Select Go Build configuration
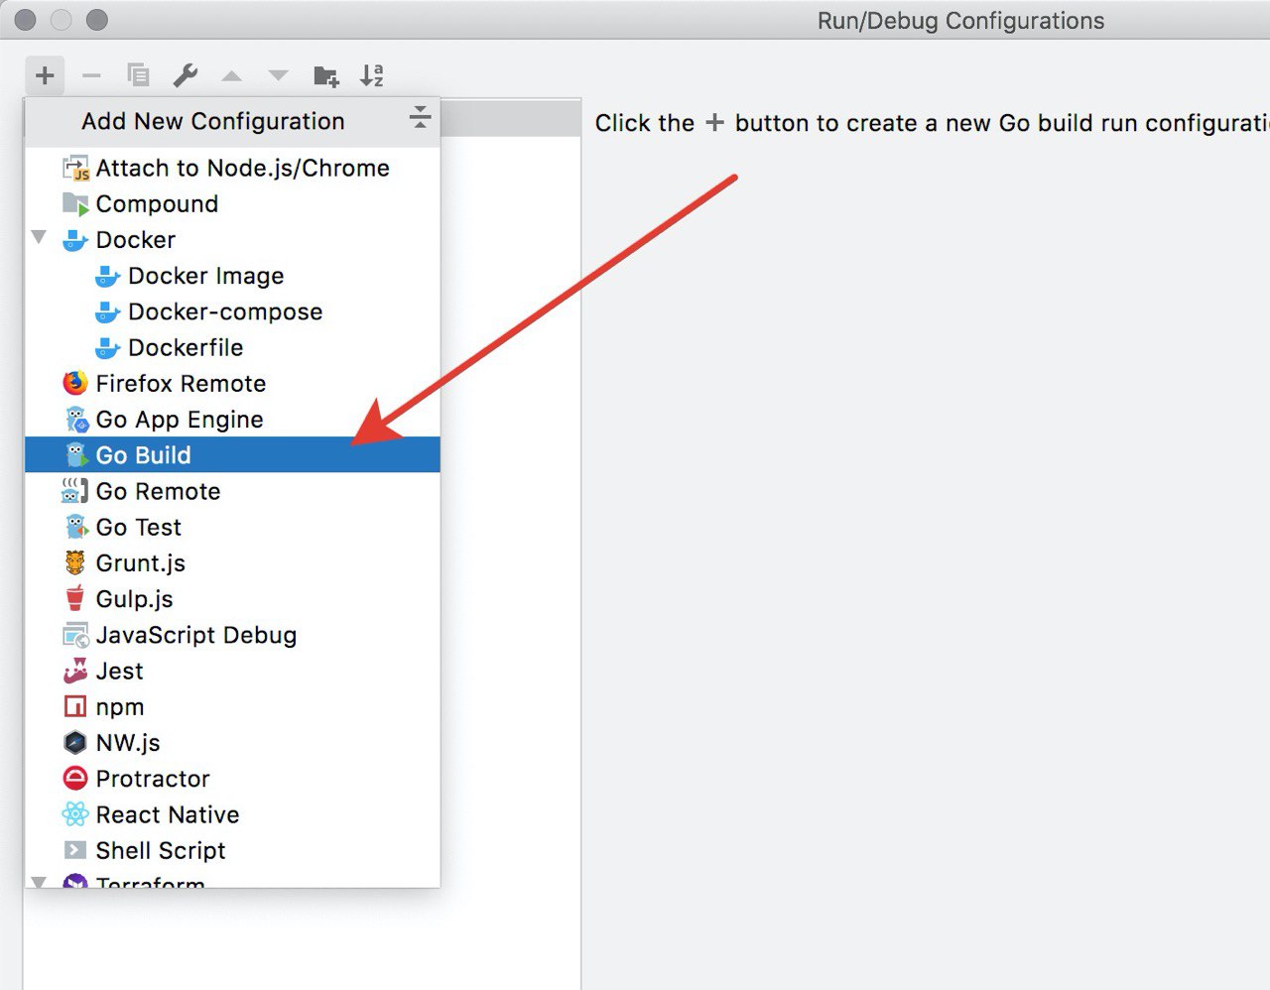The image size is (1270, 990). coord(232,454)
